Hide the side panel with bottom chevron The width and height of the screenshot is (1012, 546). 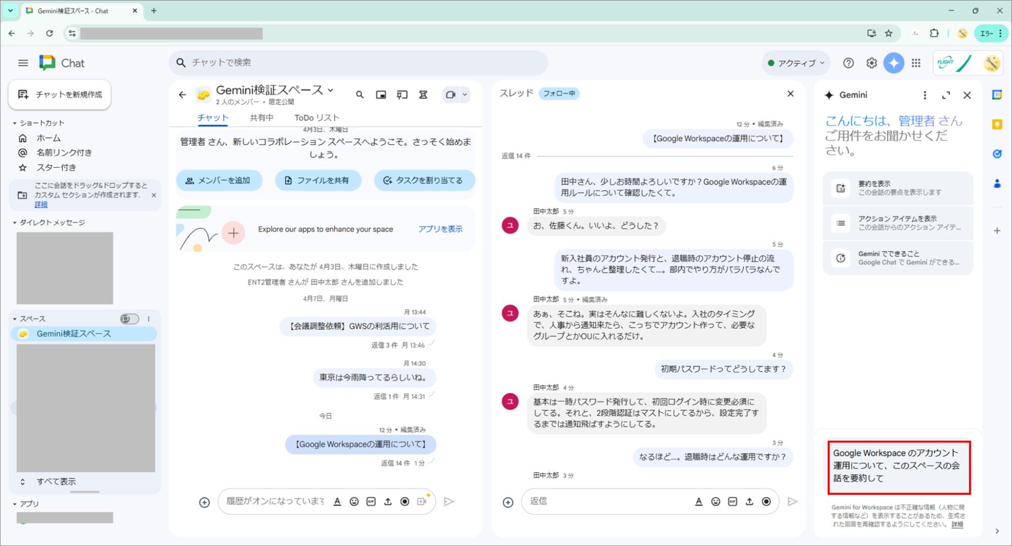997,531
